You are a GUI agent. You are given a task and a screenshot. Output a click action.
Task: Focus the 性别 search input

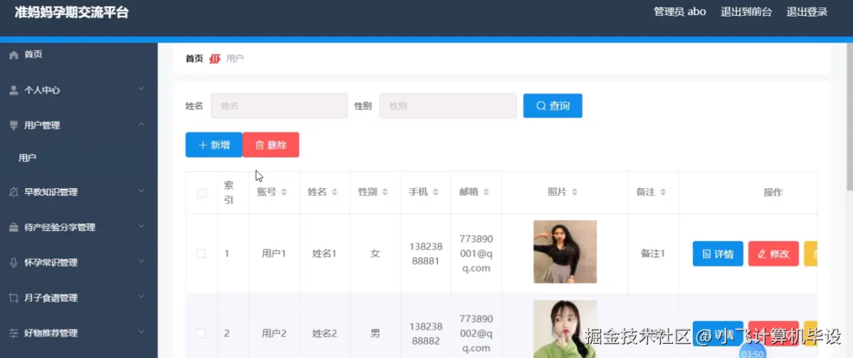(448, 106)
